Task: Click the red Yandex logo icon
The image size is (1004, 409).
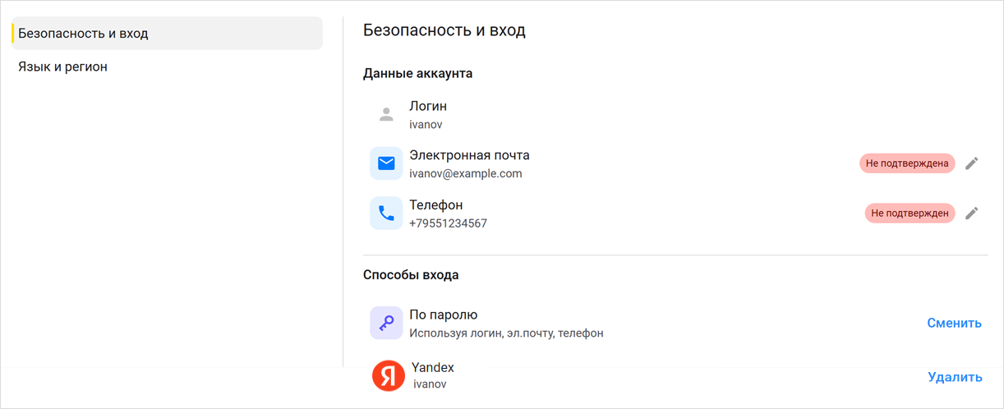Action: click(x=389, y=376)
